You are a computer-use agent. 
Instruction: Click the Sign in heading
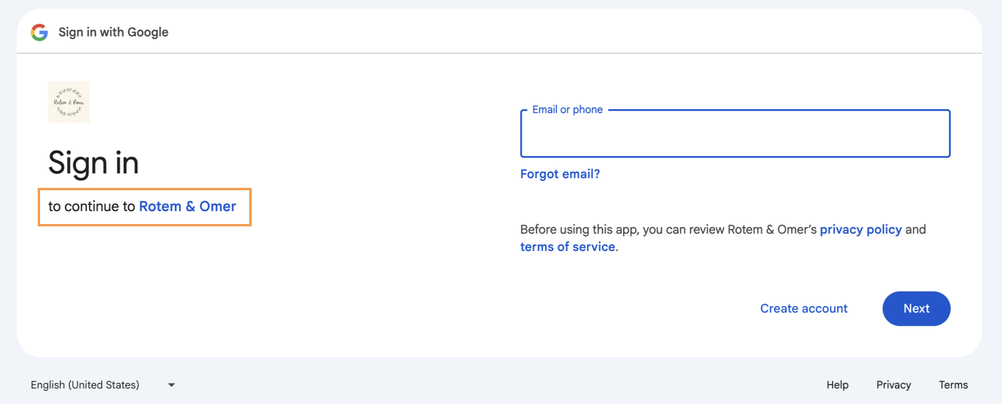pos(93,162)
